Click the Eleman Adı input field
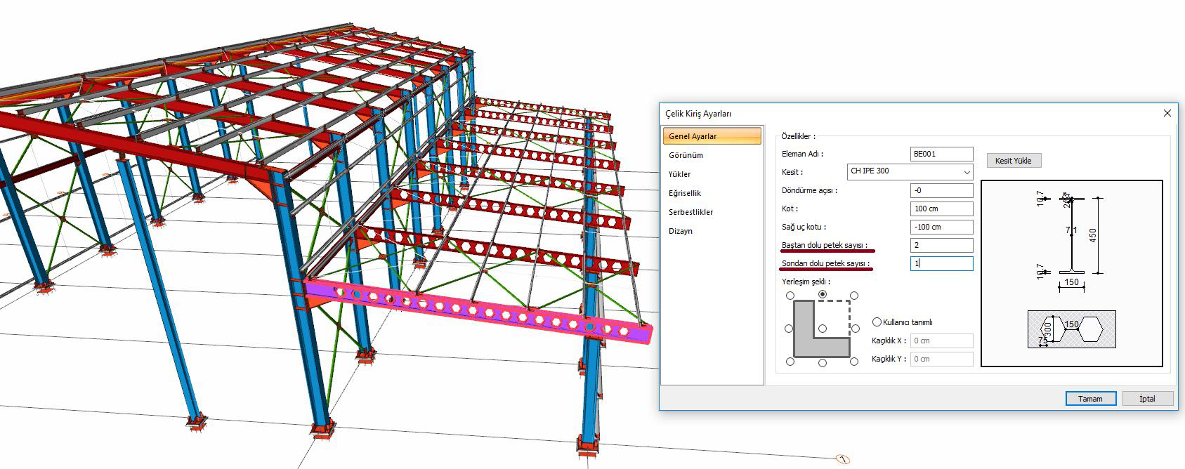 tap(941, 154)
